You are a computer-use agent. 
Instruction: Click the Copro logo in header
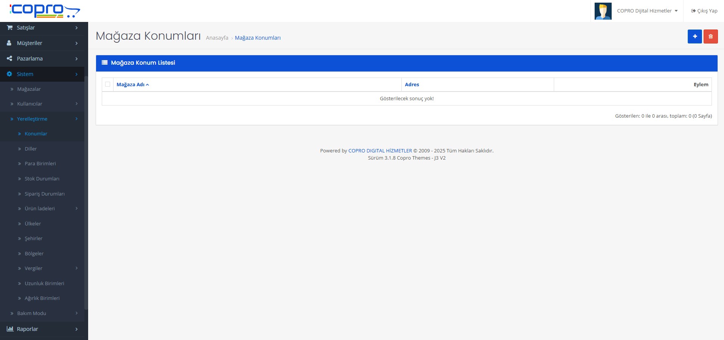[x=45, y=11]
